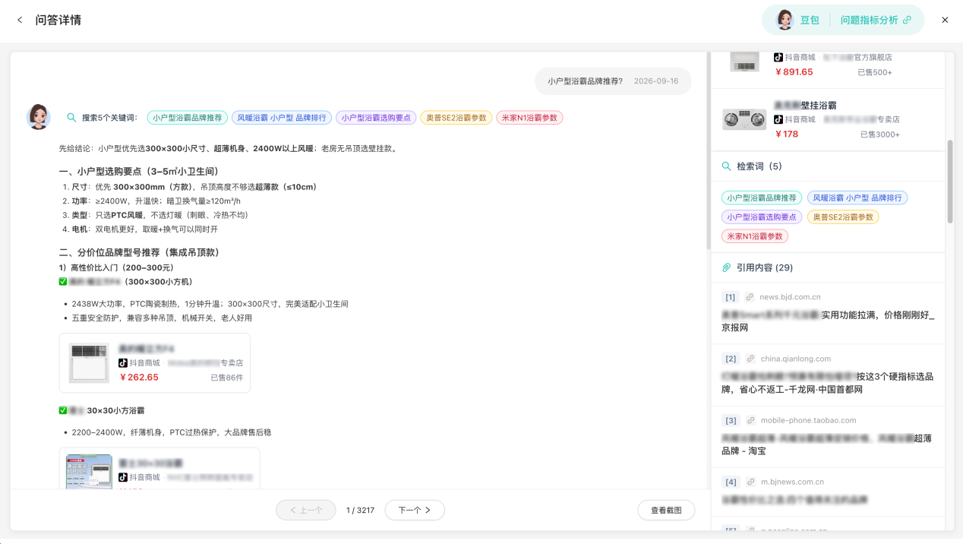The height and width of the screenshot is (544, 963).
Task: Click the ¥262.65 price in answer
Action: pyautogui.click(x=139, y=378)
